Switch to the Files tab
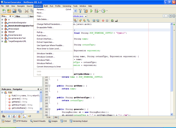 tap(18, 16)
